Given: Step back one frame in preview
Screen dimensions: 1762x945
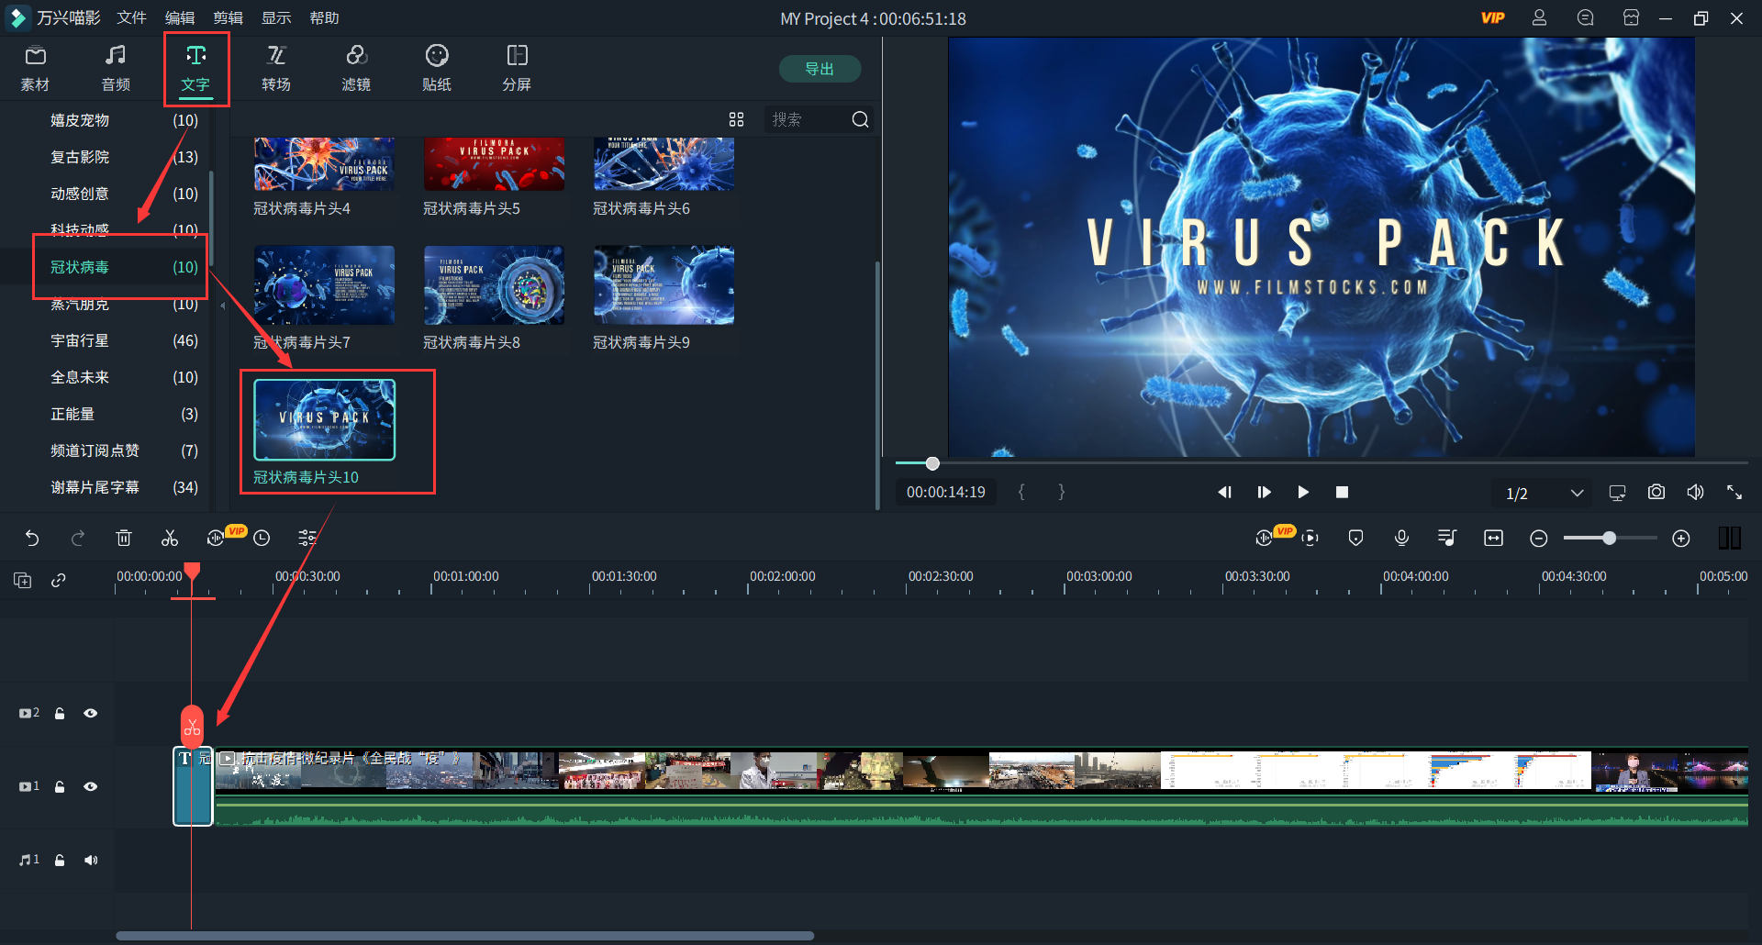Looking at the screenshot, I should 1224,492.
